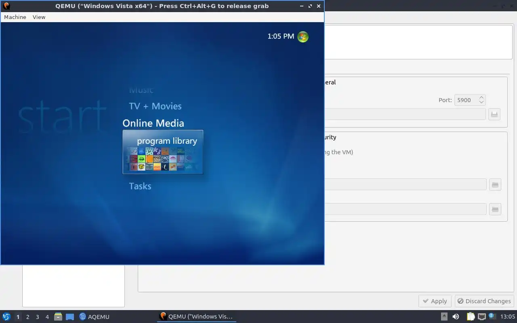Viewport: 517px width, 323px height.
Task: Open the network status tray icon
Action: (481, 317)
